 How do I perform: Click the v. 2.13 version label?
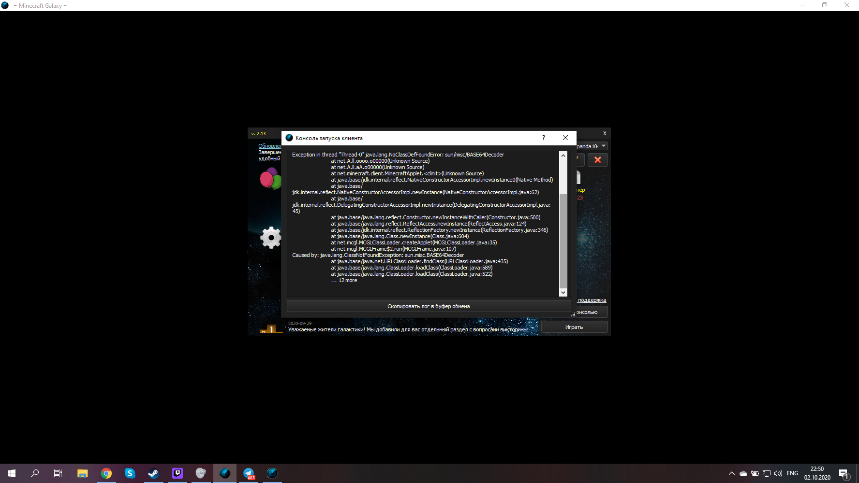pos(258,133)
